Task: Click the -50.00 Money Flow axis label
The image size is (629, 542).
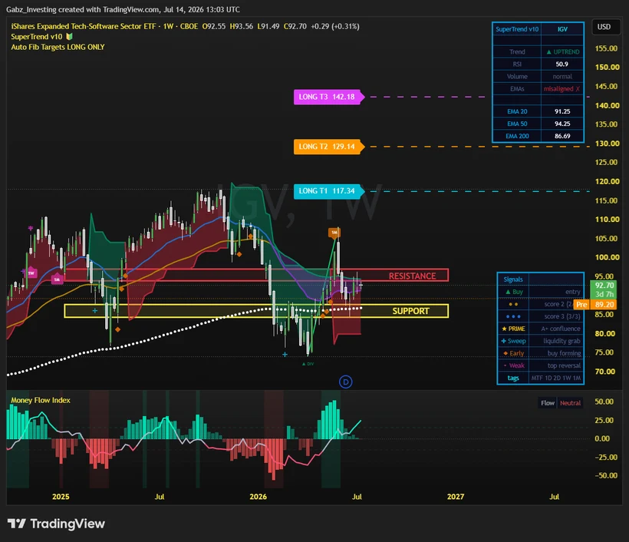Action: [x=606, y=475]
